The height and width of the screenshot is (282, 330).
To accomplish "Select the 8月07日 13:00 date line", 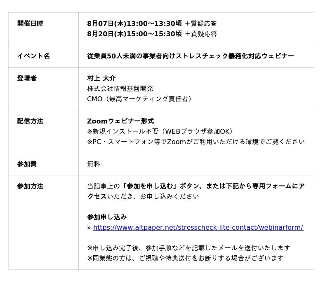I will [x=152, y=23].
